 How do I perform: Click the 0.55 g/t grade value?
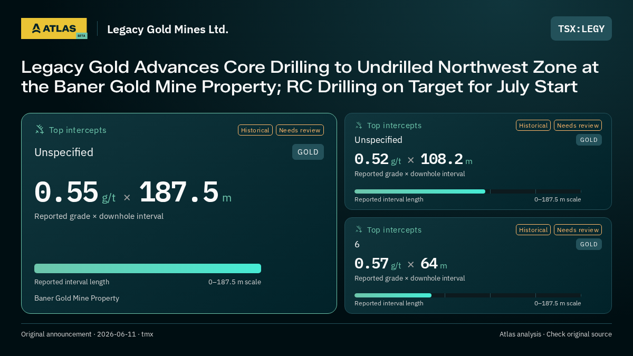(x=75, y=193)
